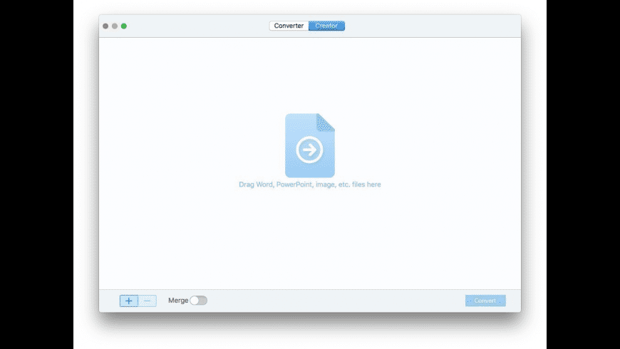Click the document arrow drop icon
This screenshot has width=620, height=349.
pyautogui.click(x=309, y=145)
